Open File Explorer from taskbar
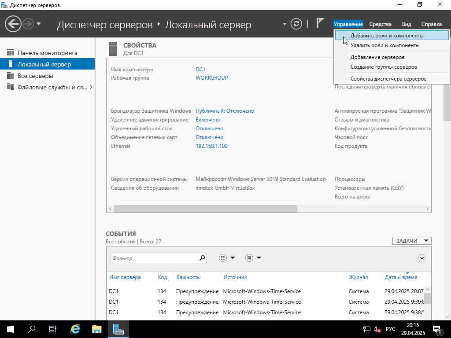 (x=97, y=329)
